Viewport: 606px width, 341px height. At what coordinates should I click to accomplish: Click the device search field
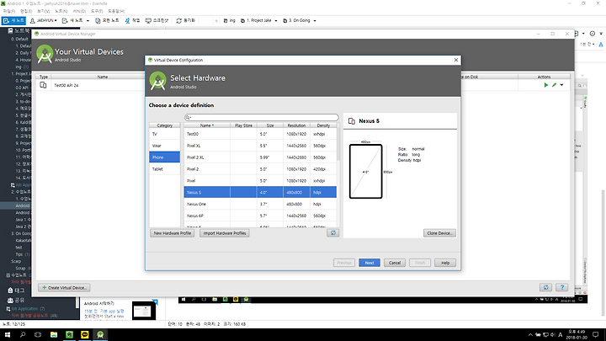click(x=261, y=117)
